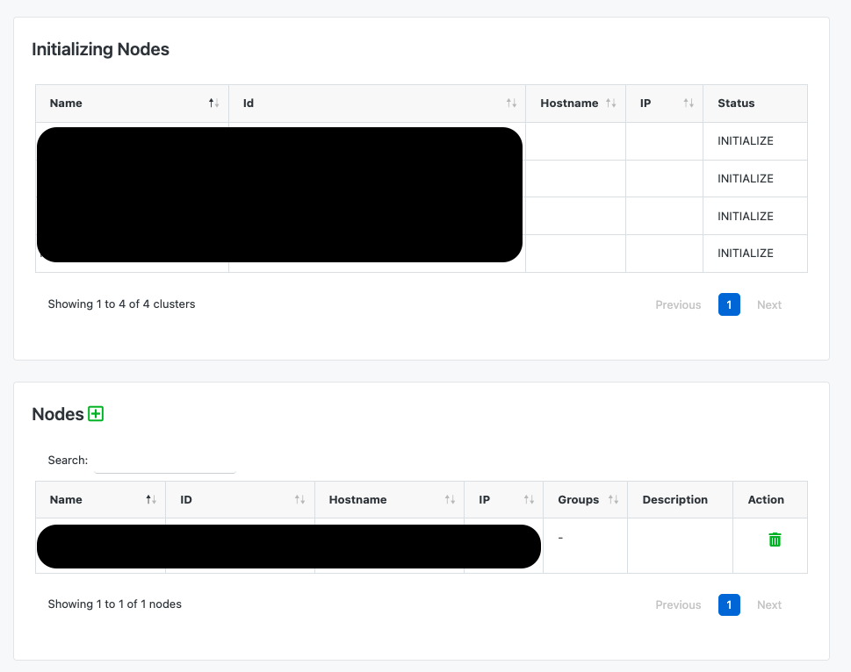Sort Nodes table by Hostname column

click(390, 500)
